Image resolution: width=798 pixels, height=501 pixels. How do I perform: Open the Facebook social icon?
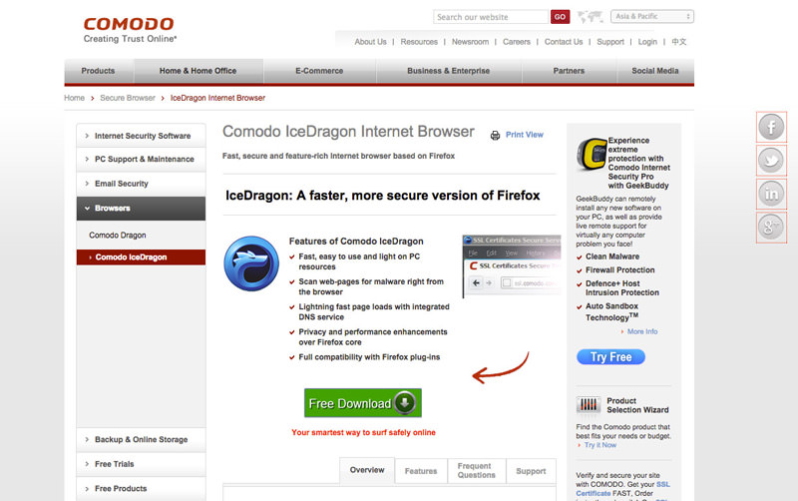click(771, 127)
